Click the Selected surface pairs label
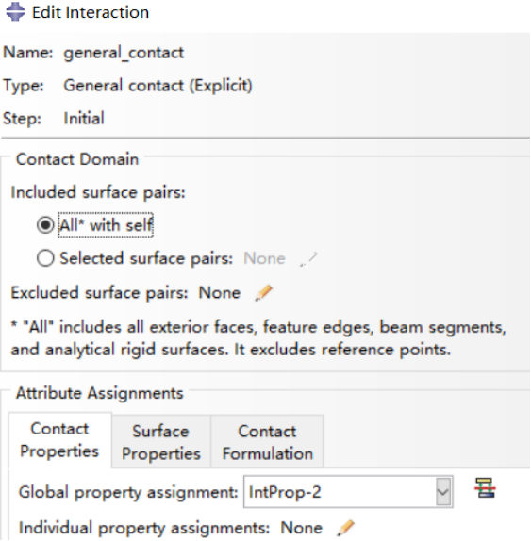This screenshot has width=531, height=541. click(146, 258)
